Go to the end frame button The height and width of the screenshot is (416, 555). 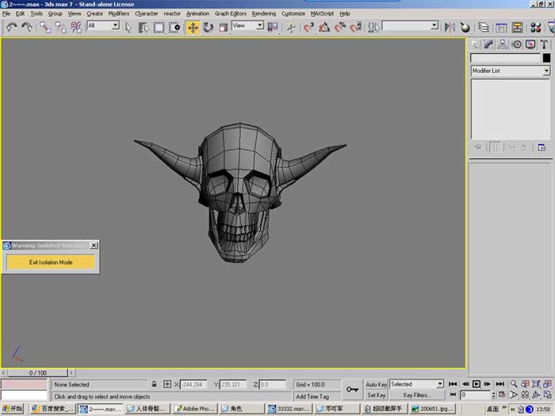point(499,384)
